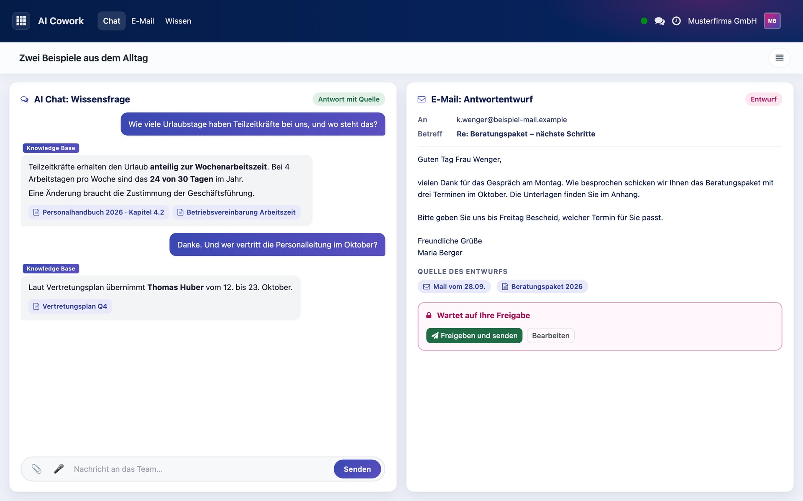Click the Senden button
The width and height of the screenshot is (803, 501).
pyautogui.click(x=357, y=469)
